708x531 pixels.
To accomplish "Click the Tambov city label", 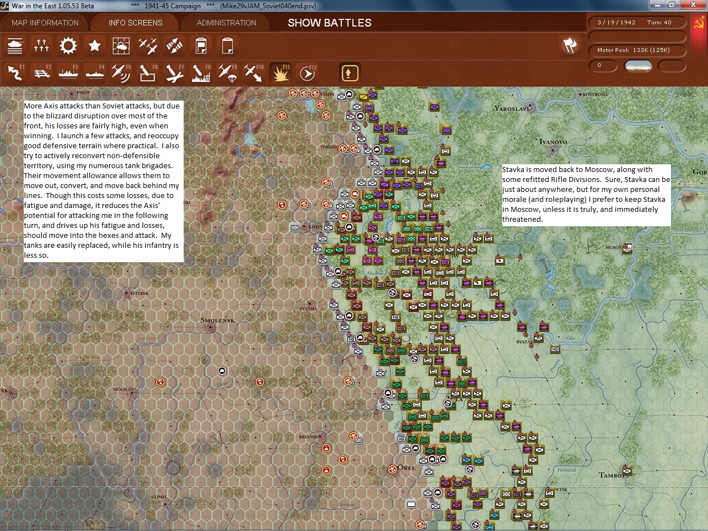I will (x=612, y=475).
